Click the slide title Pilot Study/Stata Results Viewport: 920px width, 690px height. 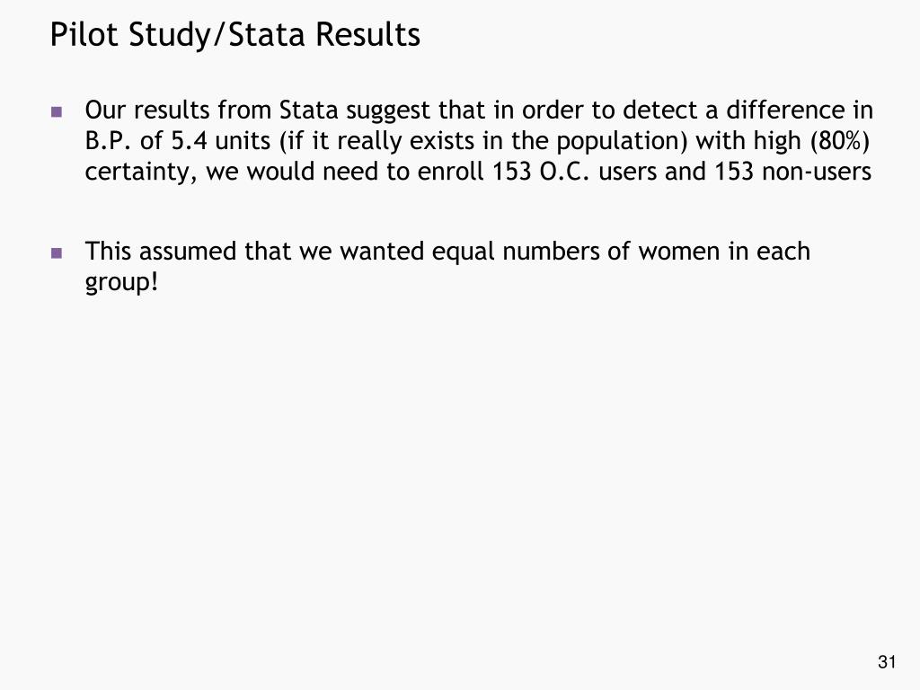pos(234,35)
